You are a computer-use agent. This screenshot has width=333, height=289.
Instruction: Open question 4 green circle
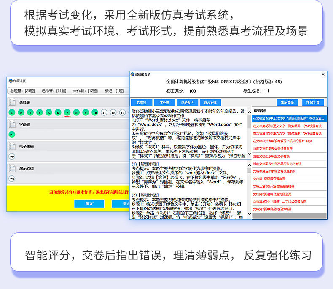click(x=40, y=112)
